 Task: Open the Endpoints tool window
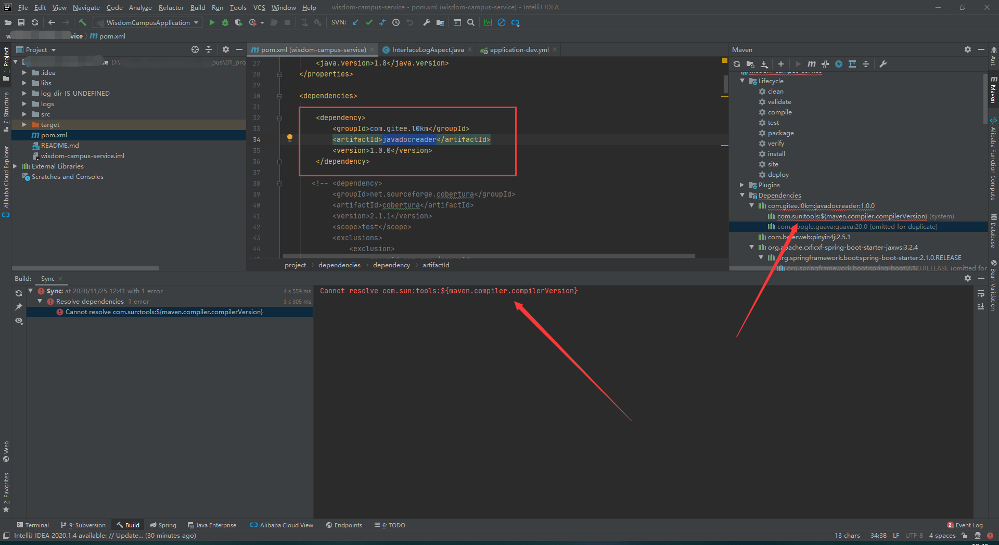pyautogui.click(x=344, y=525)
